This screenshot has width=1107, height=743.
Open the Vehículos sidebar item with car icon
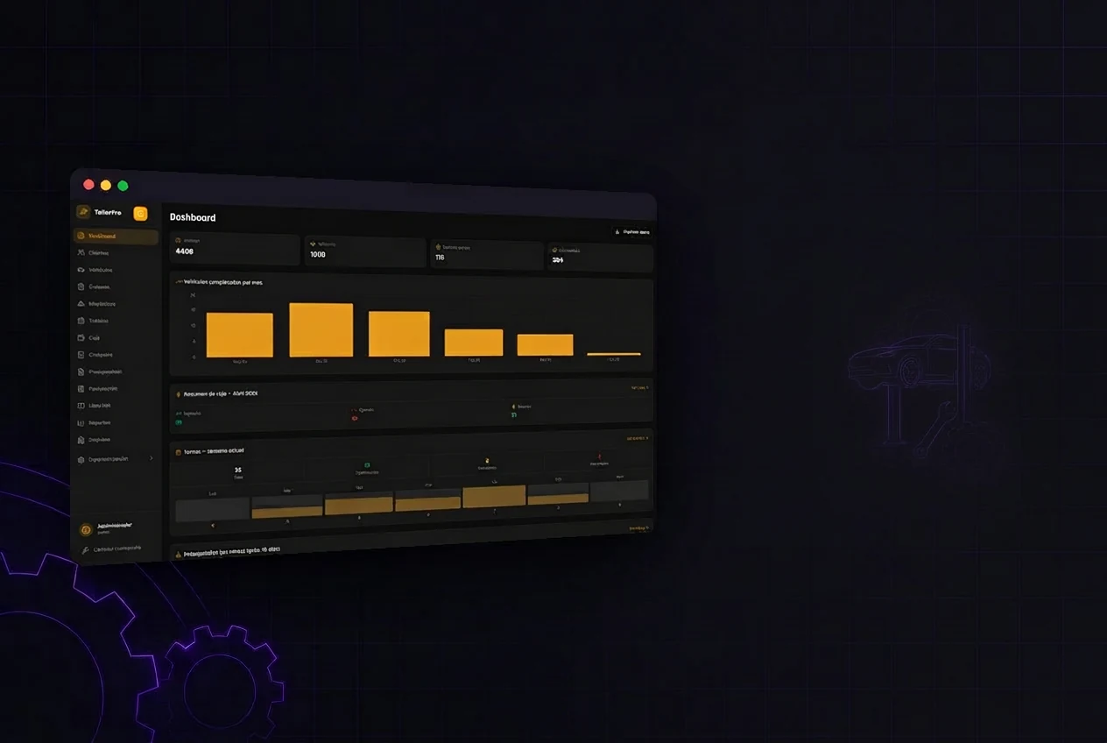pos(116,270)
